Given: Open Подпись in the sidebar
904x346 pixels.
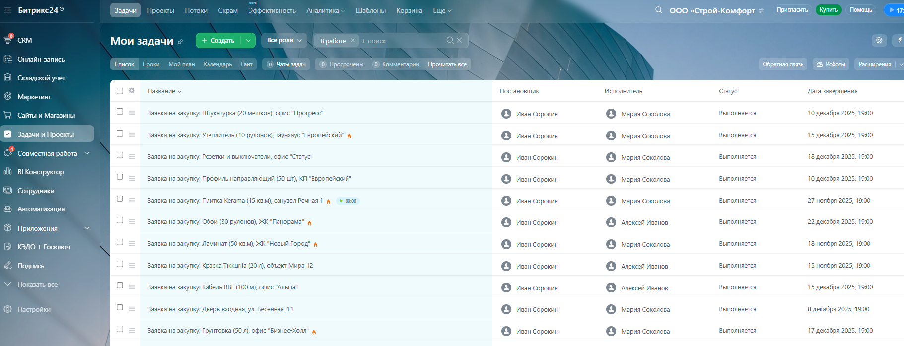Looking at the screenshot, I should (31, 266).
